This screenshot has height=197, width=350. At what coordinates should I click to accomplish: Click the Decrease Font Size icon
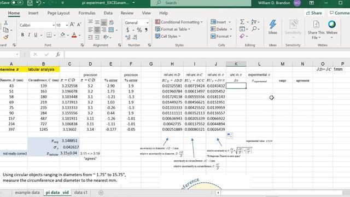click(x=79, y=25)
